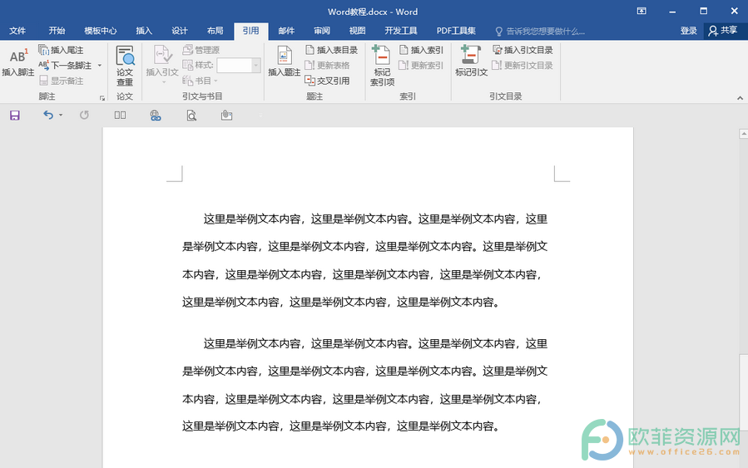Open ribbon display options icon

coord(641,12)
